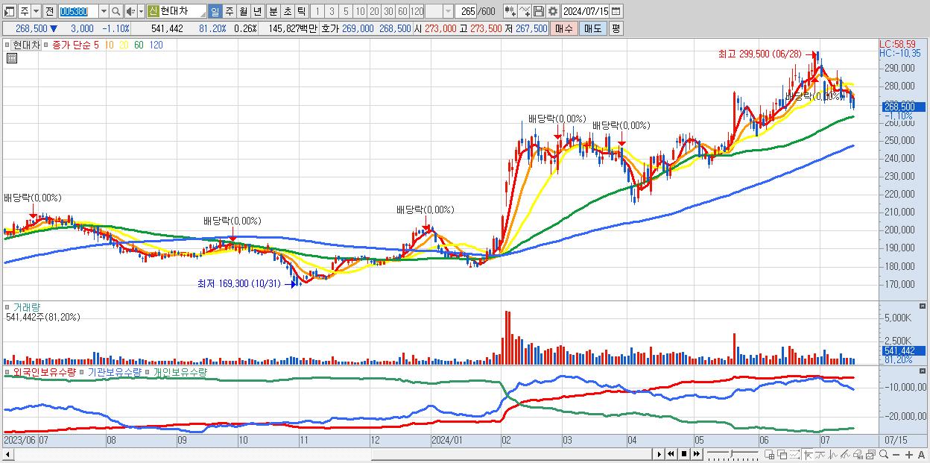Click the 매도 sell button
Viewport: 930px width, 463px height.
[593, 28]
